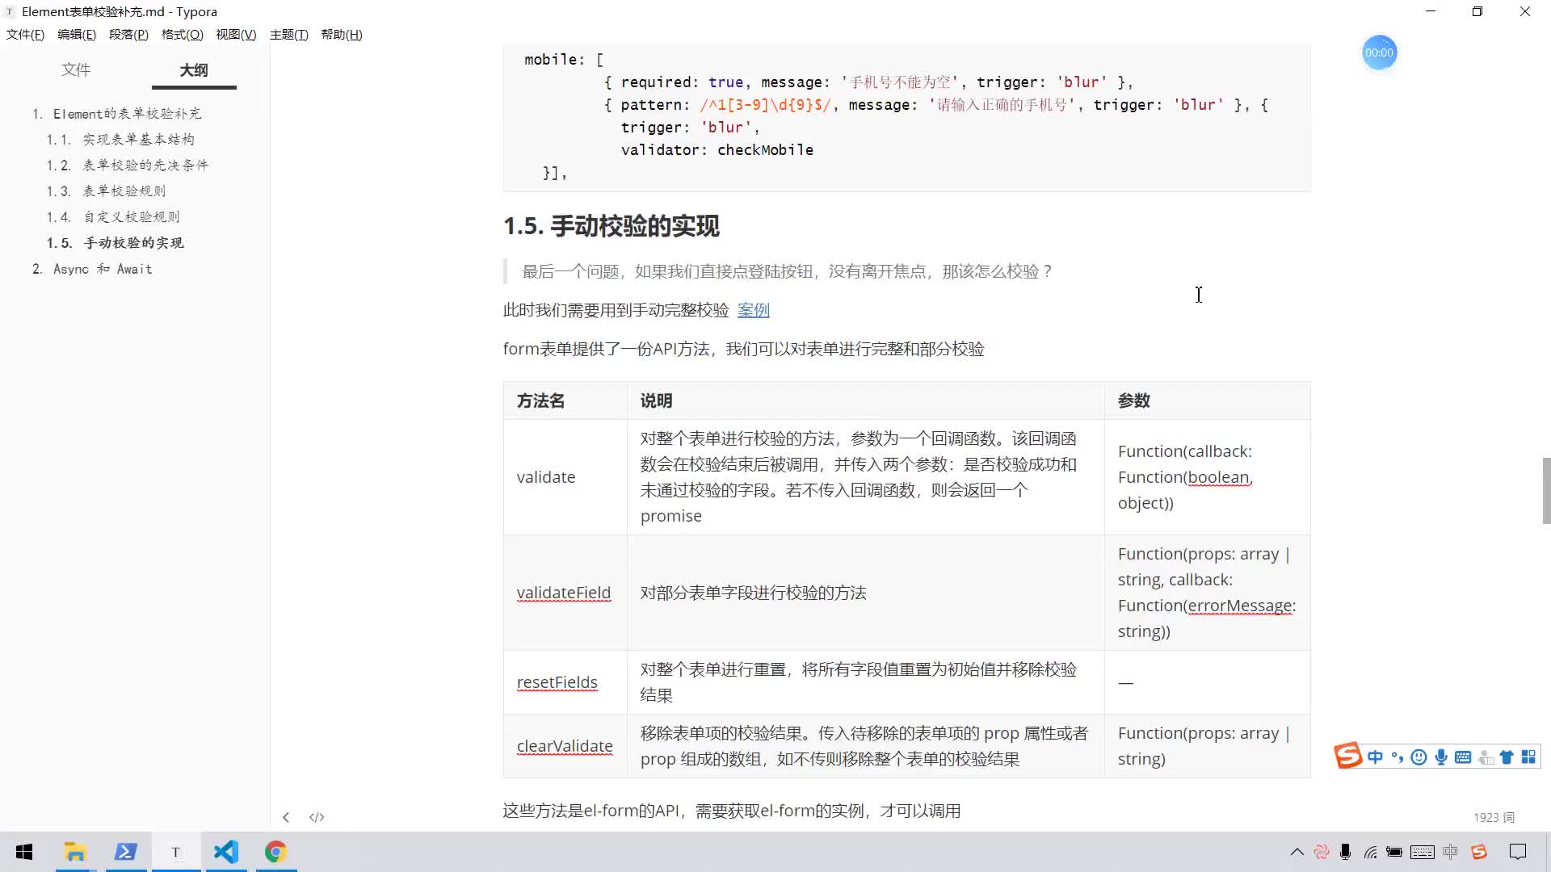Click 'validator: checkMobile' in the code block
This screenshot has width=1551, height=872.
click(x=717, y=150)
